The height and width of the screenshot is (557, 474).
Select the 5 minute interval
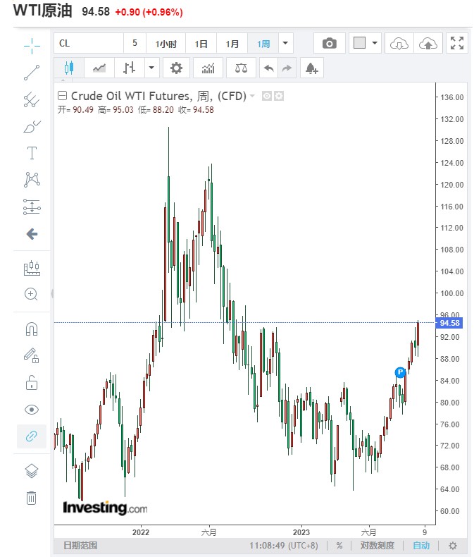tap(135, 43)
